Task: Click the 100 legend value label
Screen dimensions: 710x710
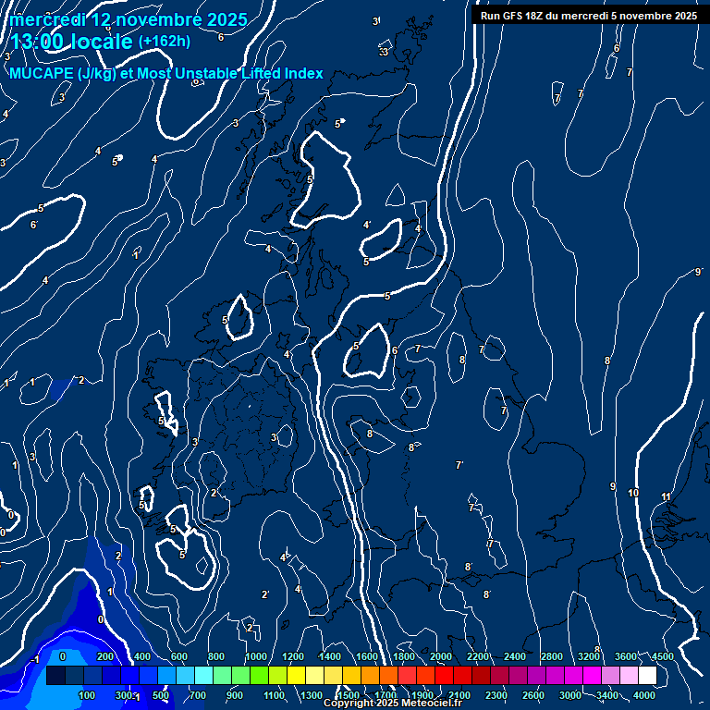Action: (x=88, y=695)
